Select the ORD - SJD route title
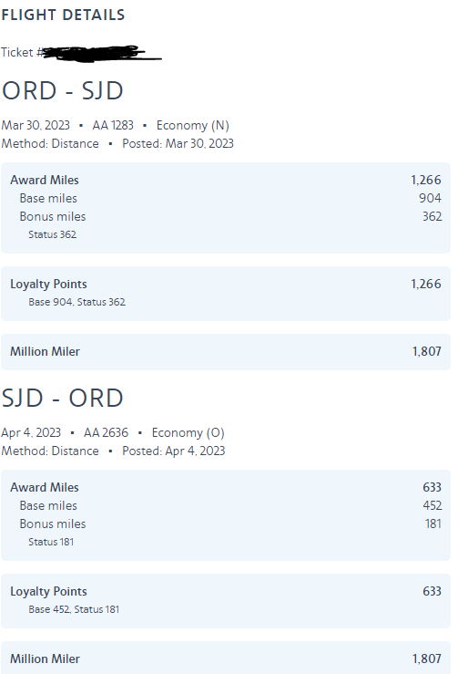 [63, 90]
